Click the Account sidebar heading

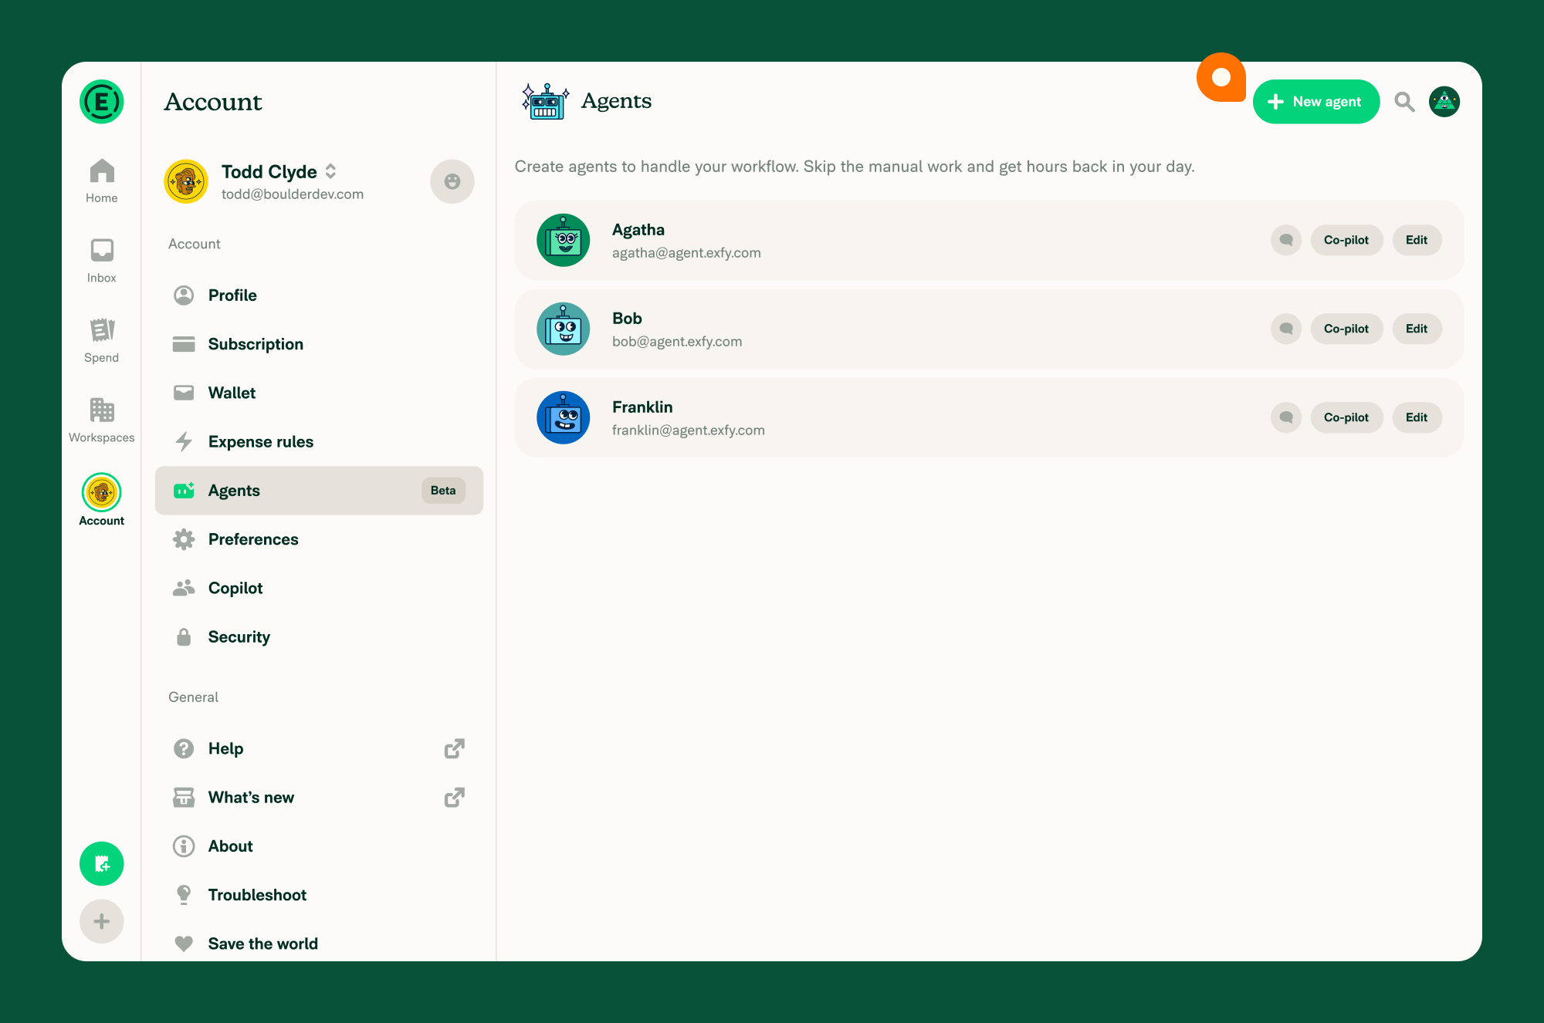[213, 102]
